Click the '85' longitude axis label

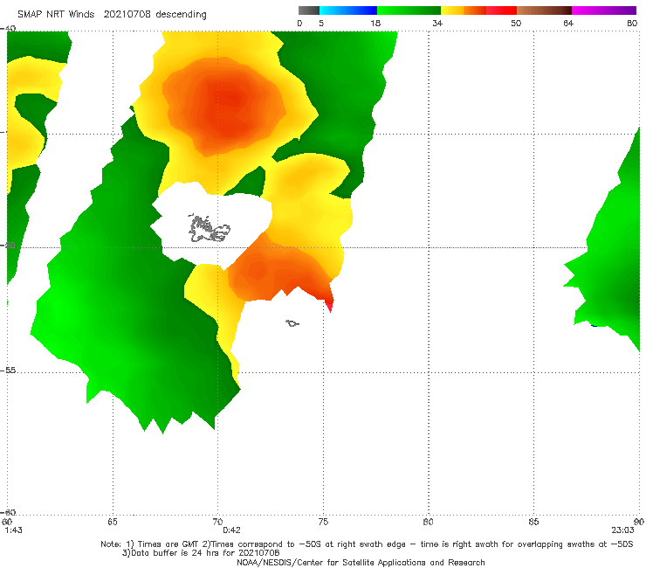(x=533, y=522)
